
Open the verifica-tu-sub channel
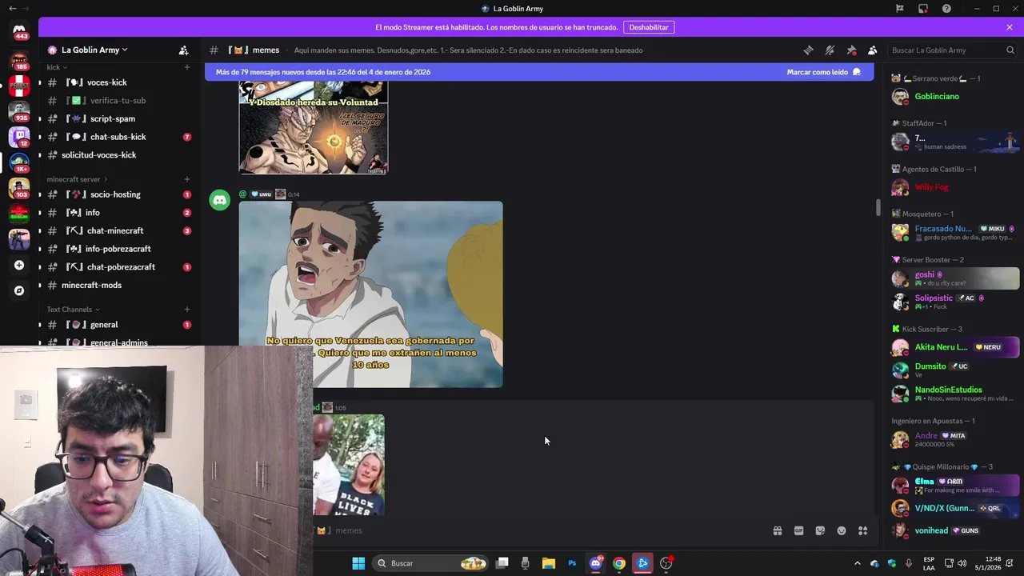click(x=118, y=101)
